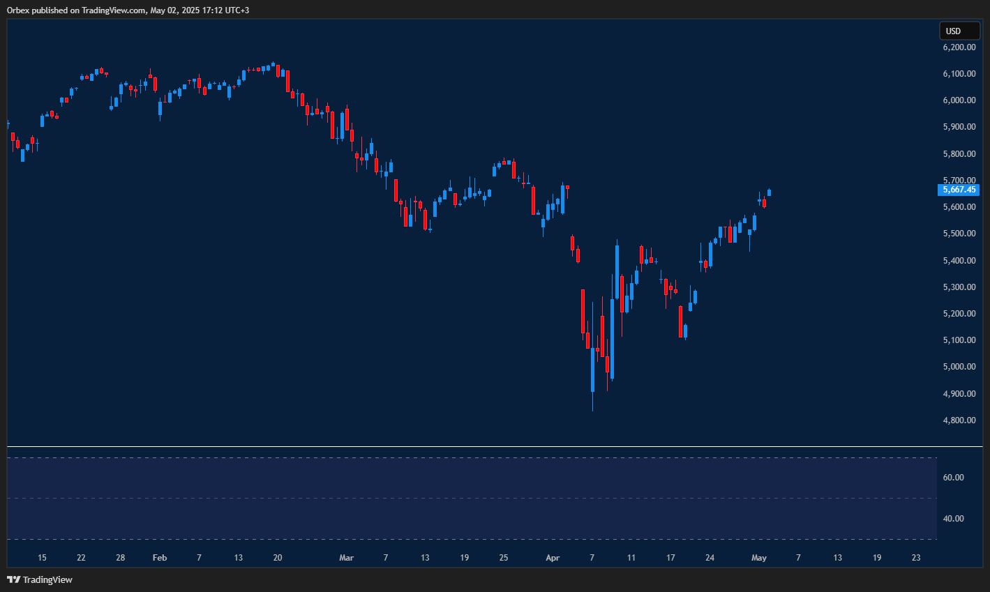
Task: Select the 4,800.00 price level label
Action: pos(959,420)
